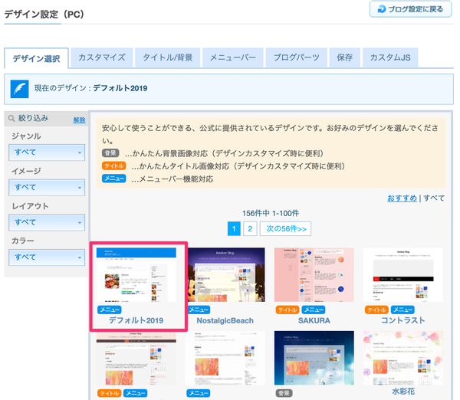Select the NostalgicBeach design thumbnail
The width and height of the screenshot is (460, 400).
[x=225, y=275]
